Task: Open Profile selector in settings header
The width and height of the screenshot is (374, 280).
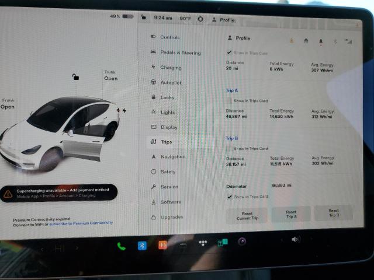Action: click(x=239, y=38)
